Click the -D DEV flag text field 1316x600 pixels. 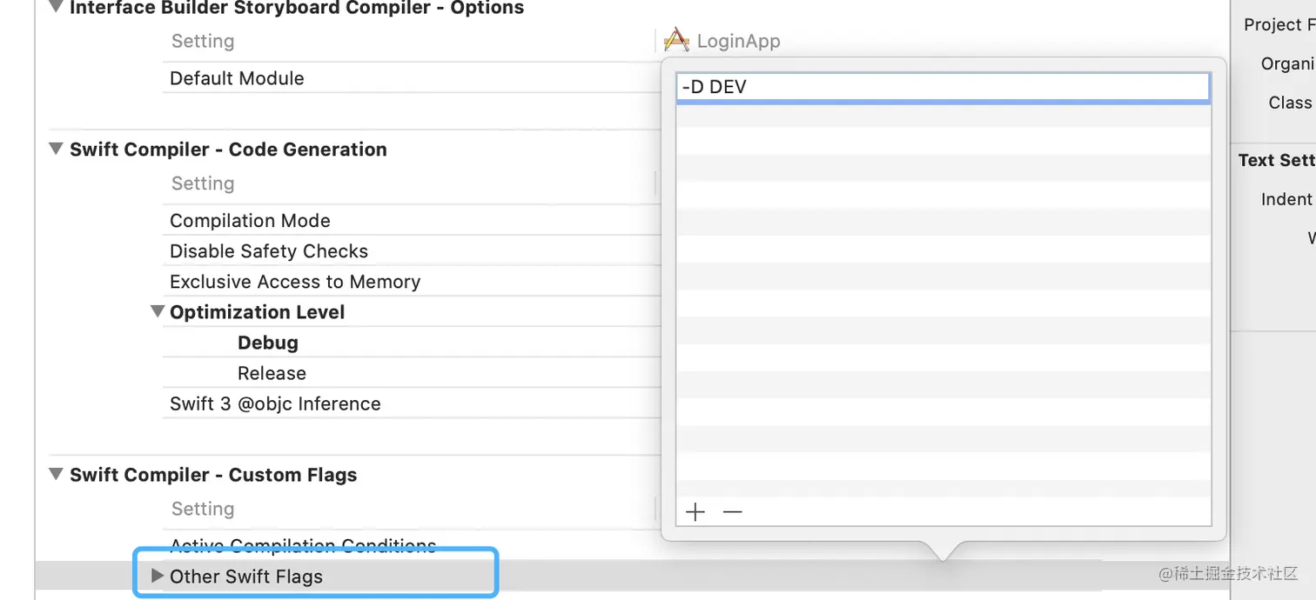(x=942, y=87)
